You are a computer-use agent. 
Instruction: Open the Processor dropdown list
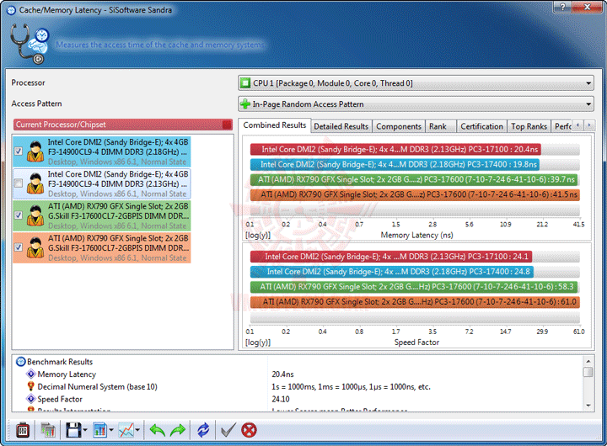[x=416, y=83]
